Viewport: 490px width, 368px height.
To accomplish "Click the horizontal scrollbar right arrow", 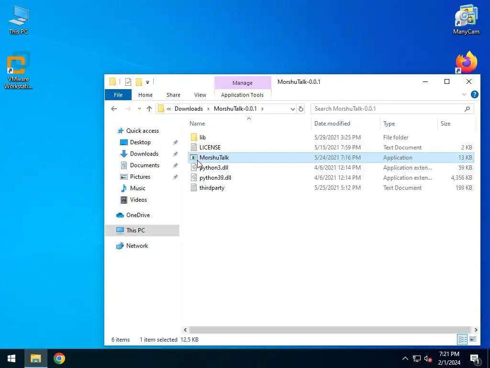I will coord(476,330).
